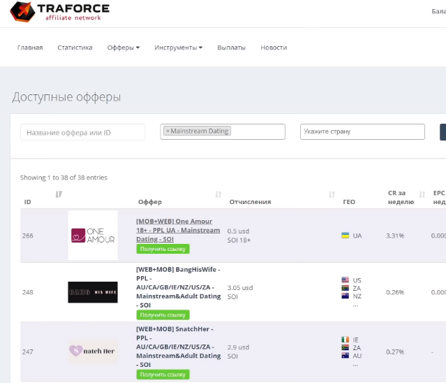Image resolution: width=446 pixels, height=383 pixels.
Task: Open the Укажите страну country selector
Action: 362,131
